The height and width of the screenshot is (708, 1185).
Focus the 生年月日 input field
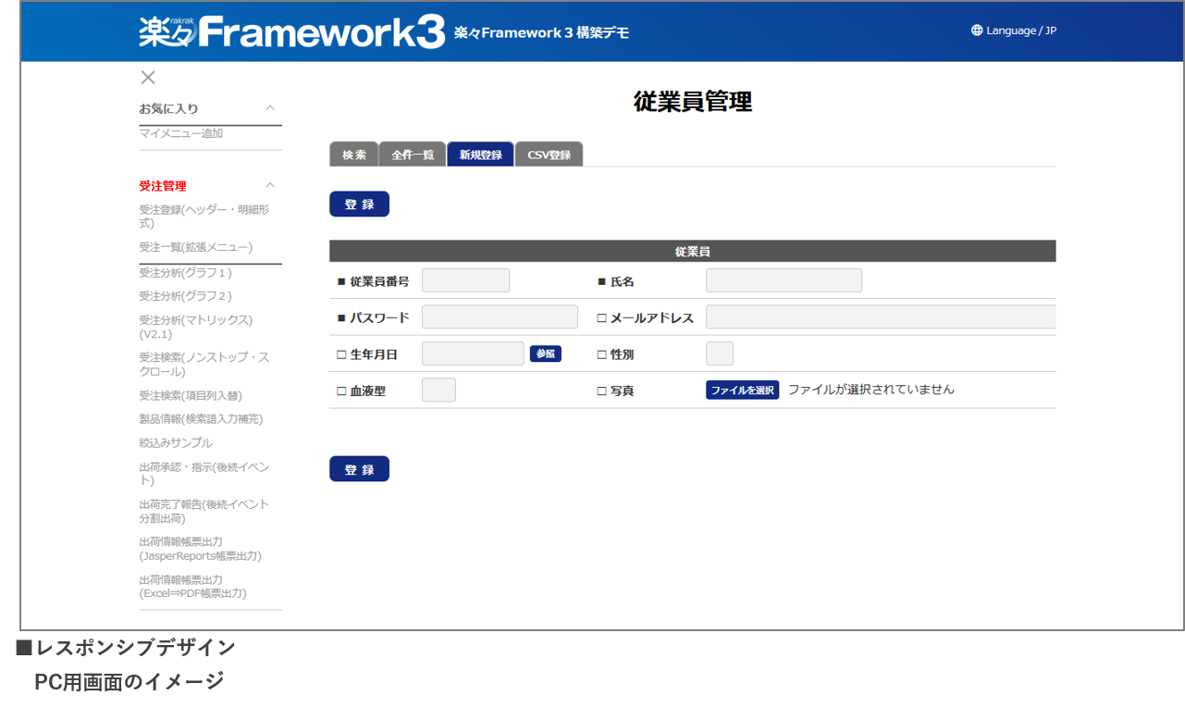(473, 354)
